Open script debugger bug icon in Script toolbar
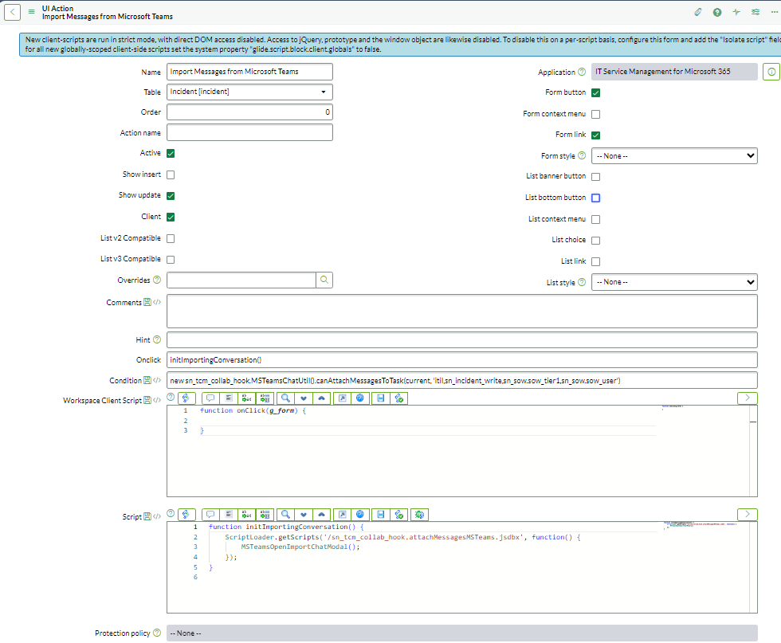781x643 pixels. tap(419, 515)
